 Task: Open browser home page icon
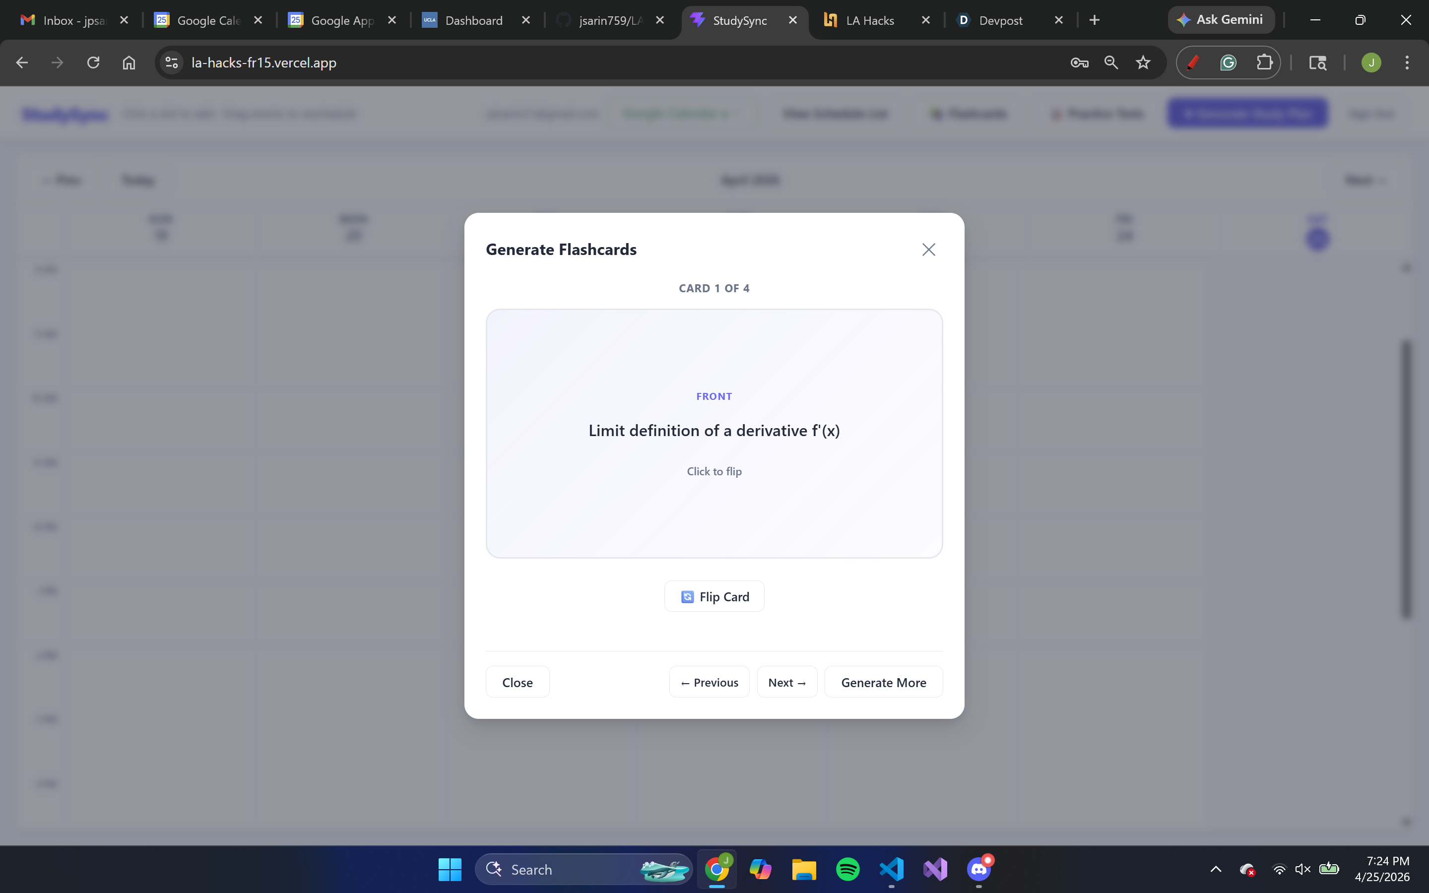[x=129, y=63]
